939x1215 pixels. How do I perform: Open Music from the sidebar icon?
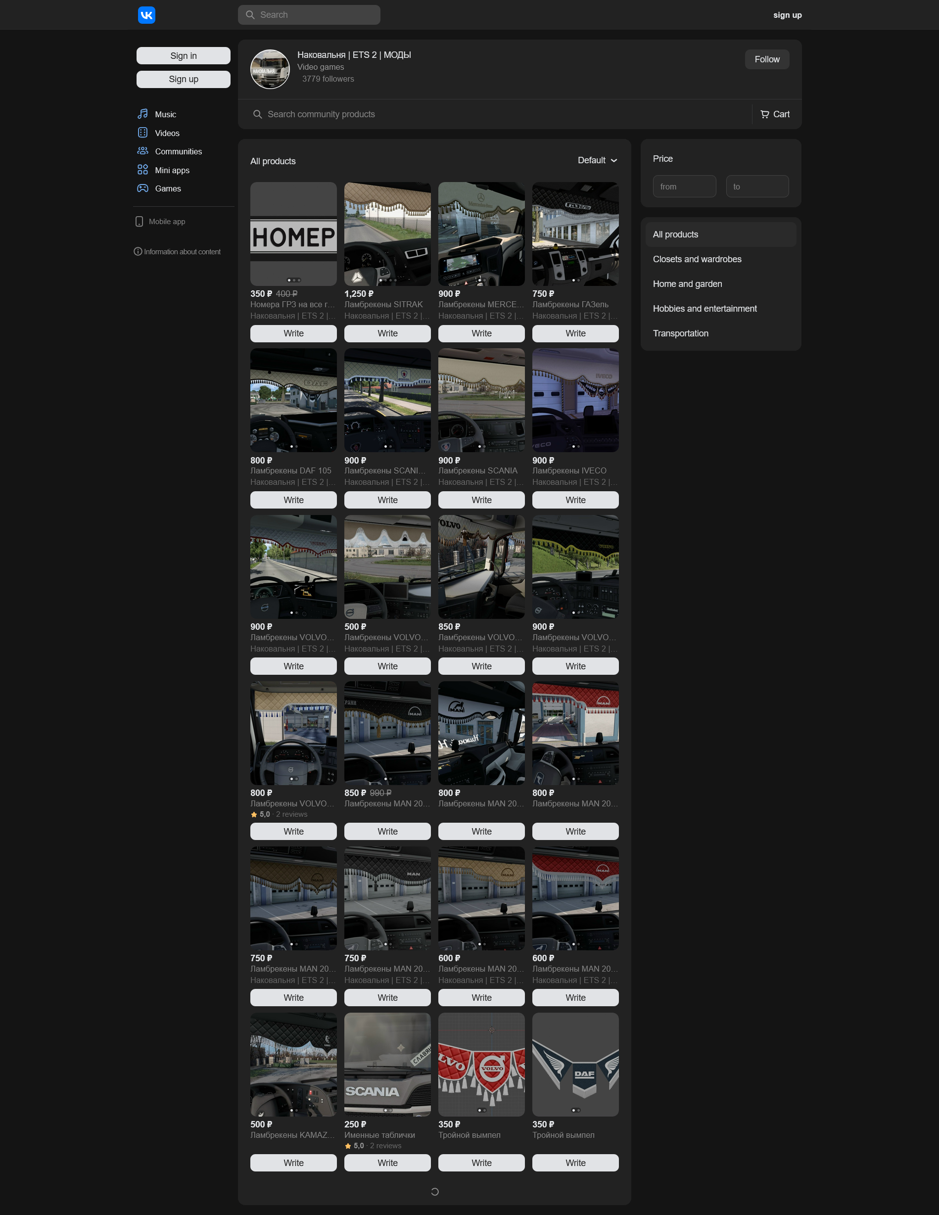143,114
